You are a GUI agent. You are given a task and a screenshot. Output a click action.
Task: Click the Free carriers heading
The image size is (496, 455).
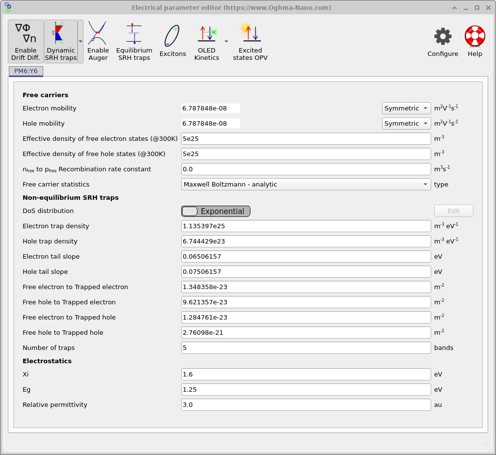pyautogui.click(x=45, y=95)
